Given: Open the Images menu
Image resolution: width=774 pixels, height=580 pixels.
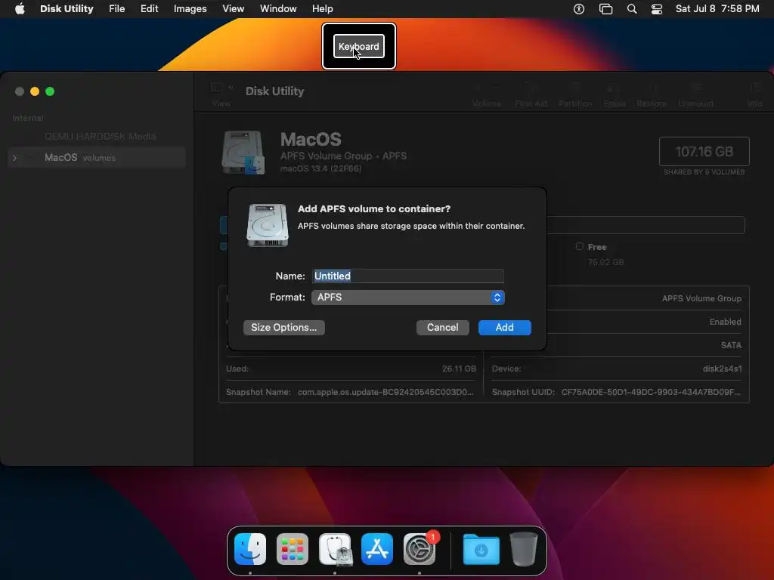Looking at the screenshot, I should (190, 9).
